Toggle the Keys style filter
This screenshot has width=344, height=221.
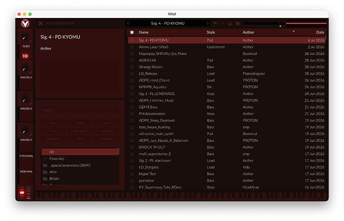click(x=106, y=123)
